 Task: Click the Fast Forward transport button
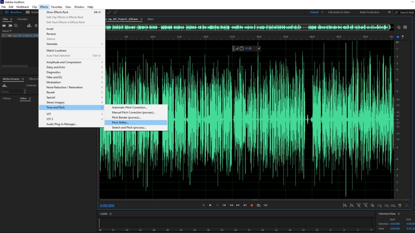coord(238,205)
